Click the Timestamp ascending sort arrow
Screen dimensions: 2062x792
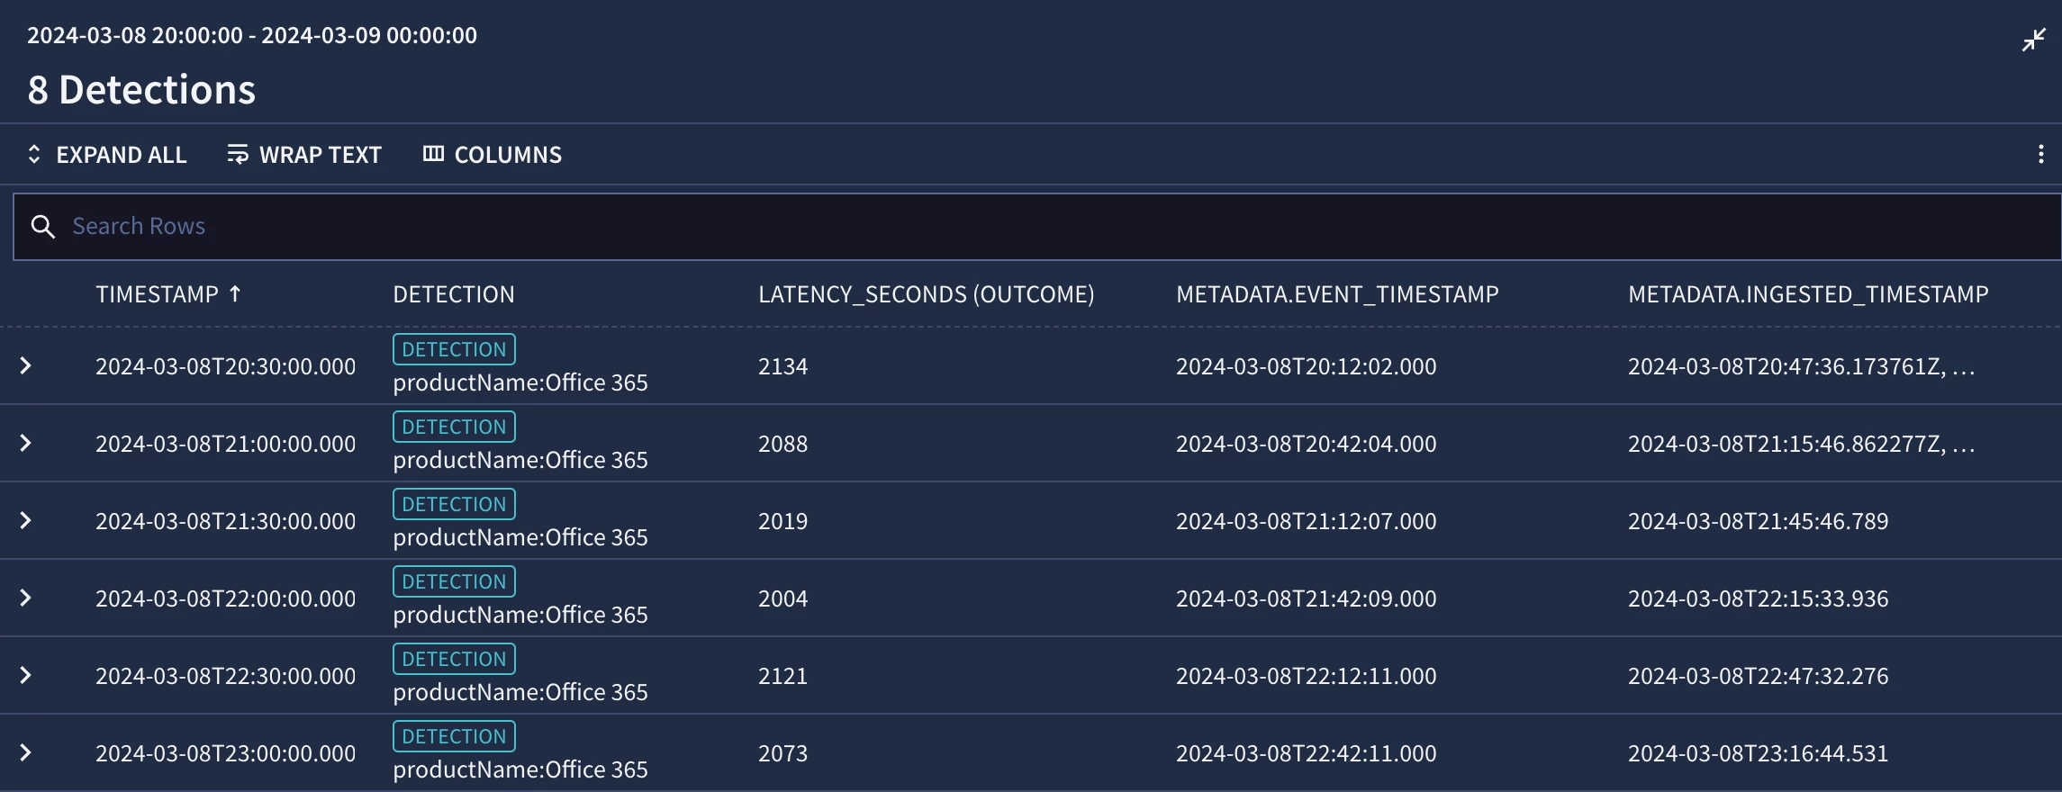235,293
